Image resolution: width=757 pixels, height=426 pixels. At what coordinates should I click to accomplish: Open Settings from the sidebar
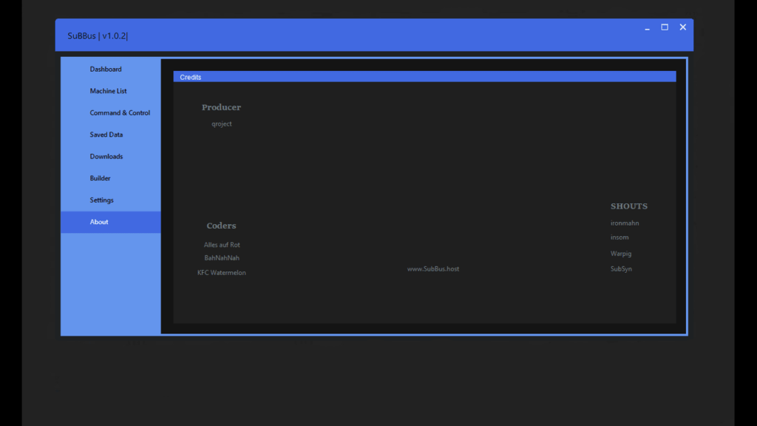click(111, 200)
